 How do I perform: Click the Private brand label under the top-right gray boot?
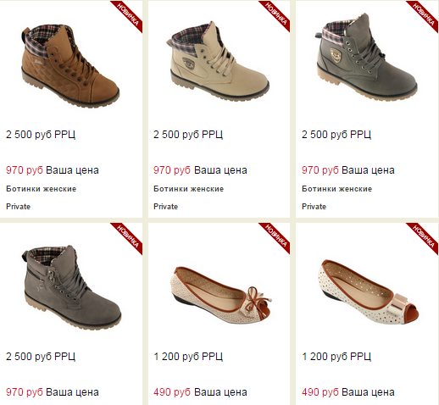pyautogui.click(x=314, y=207)
